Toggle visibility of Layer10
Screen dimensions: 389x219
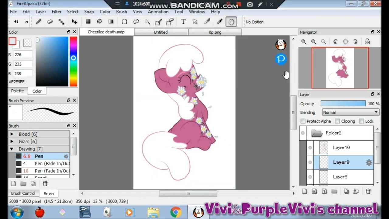(310, 148)
